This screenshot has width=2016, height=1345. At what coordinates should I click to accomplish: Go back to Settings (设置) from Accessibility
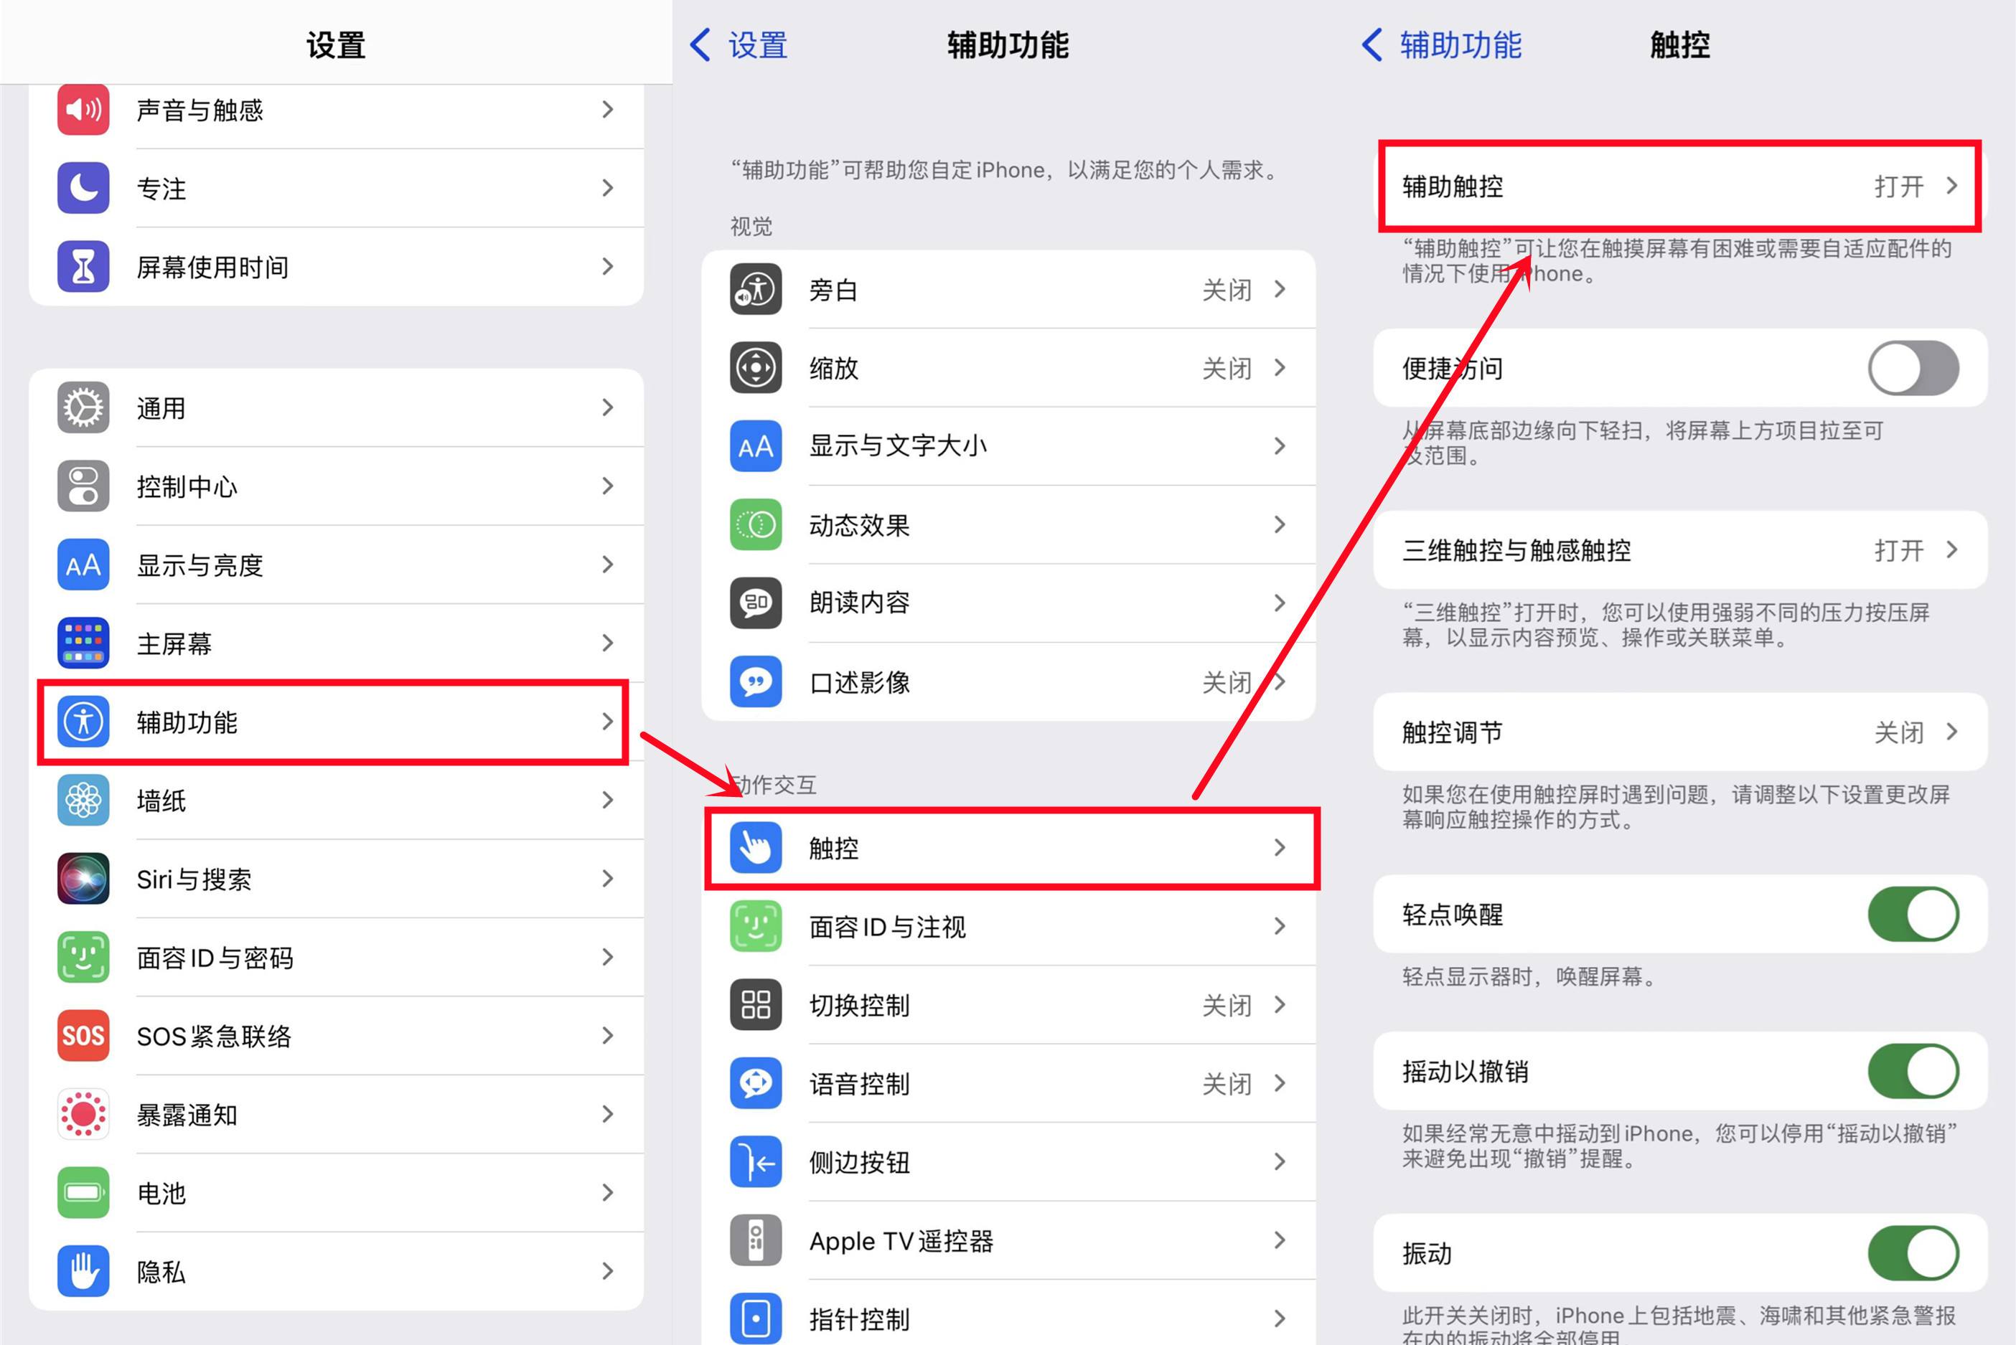coord(740,44)
